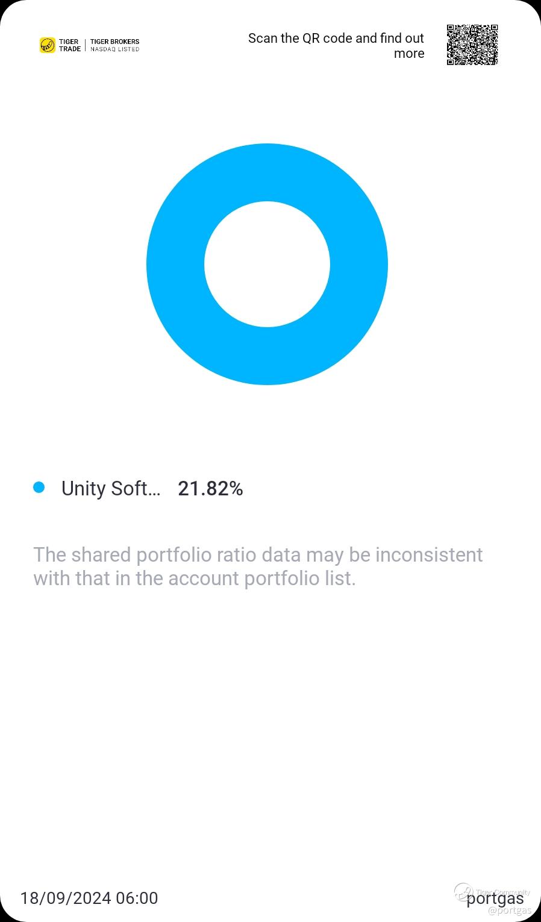Click the @portgas watermark handle
Screen dimensions: 541x922
pyautogui.click(x=510, y=911)
